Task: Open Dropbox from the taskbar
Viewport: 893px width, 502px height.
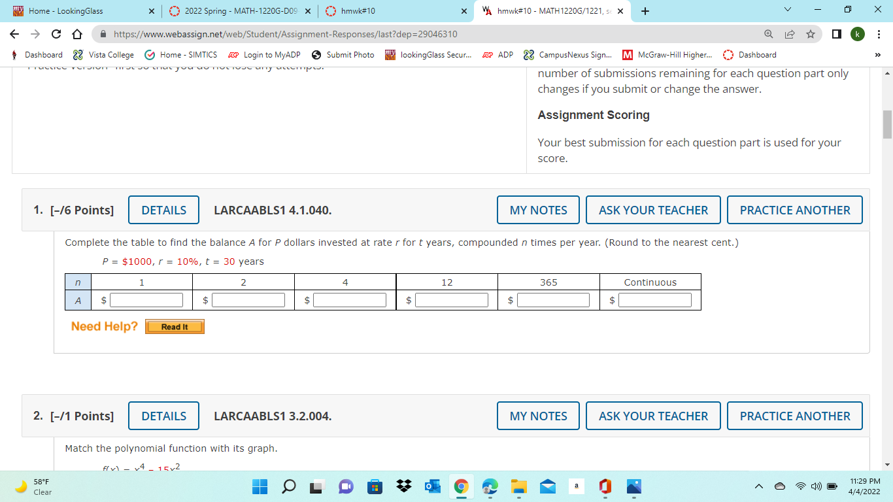Action: pos(403,486)
